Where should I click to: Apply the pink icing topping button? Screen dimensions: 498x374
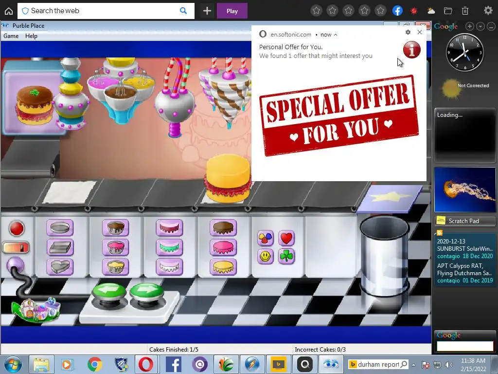point(223,247)
